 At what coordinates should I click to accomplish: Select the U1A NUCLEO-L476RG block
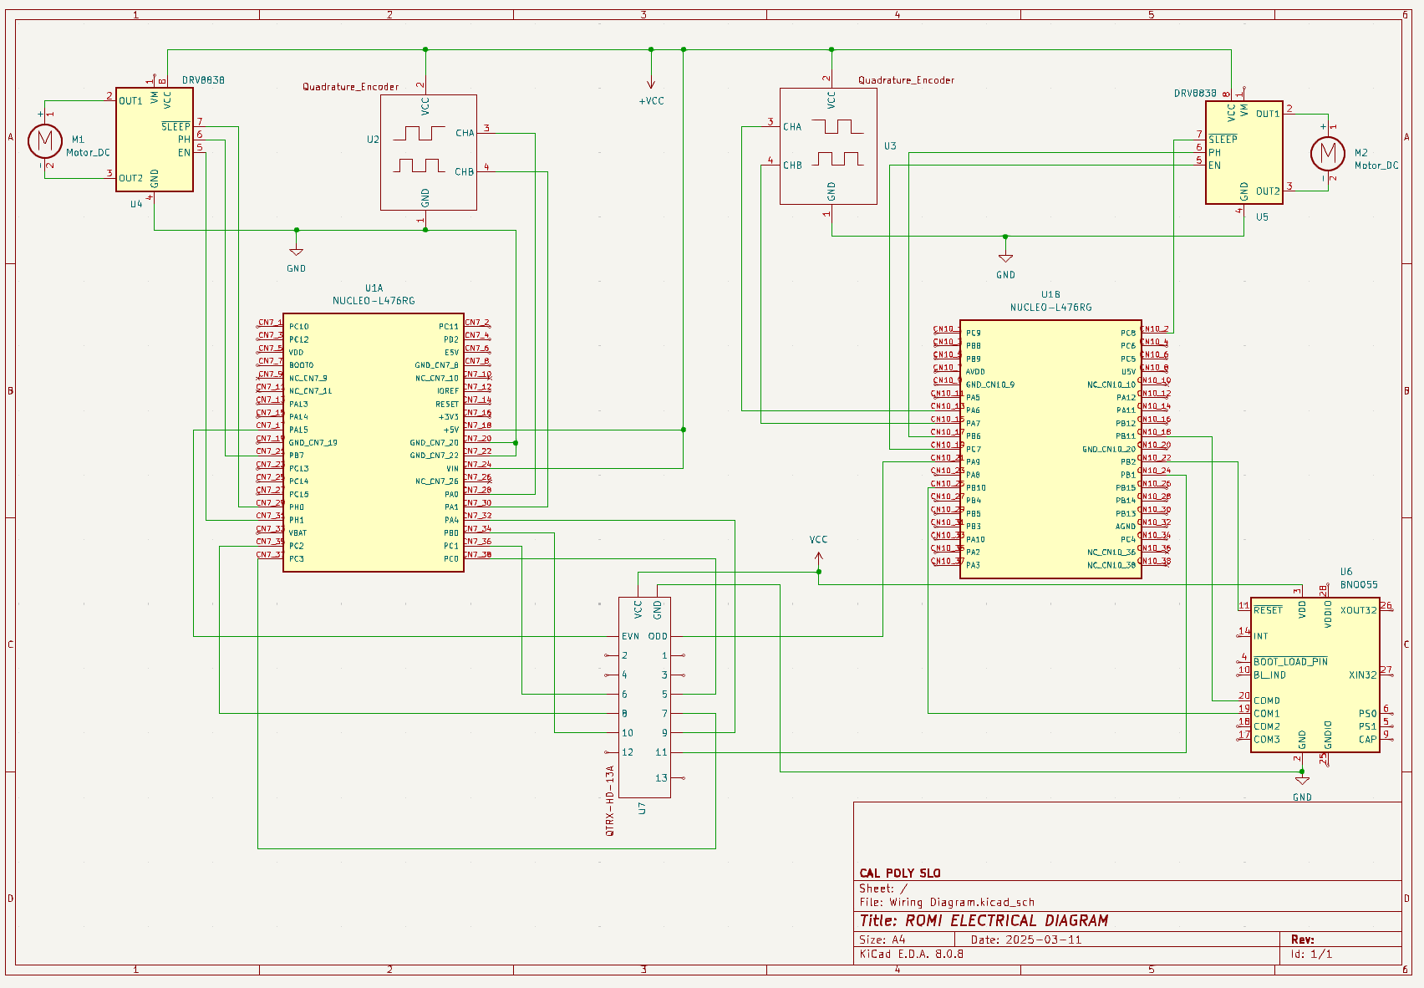click(373, 442)
